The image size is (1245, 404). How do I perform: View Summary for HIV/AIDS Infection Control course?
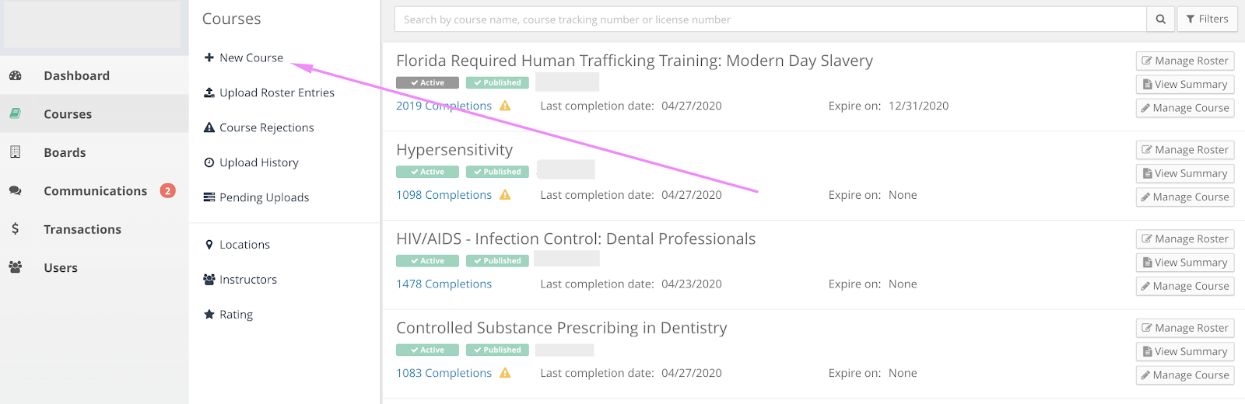1185,263
